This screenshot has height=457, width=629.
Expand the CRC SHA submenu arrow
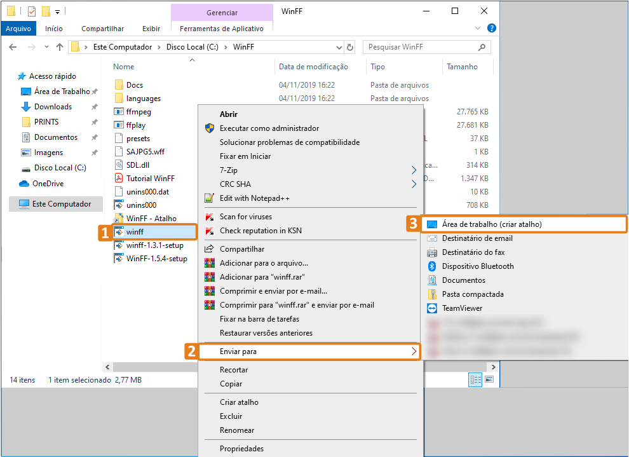pos(414,184)
